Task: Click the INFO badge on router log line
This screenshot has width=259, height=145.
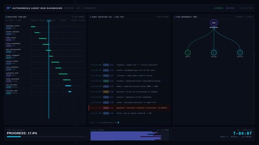Action: (106, 103)
